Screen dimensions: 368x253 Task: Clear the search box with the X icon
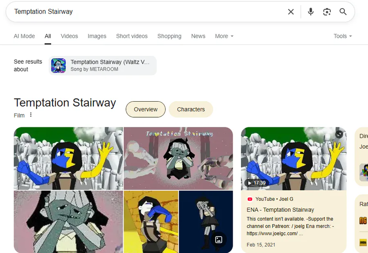click(x=291, y=12)
